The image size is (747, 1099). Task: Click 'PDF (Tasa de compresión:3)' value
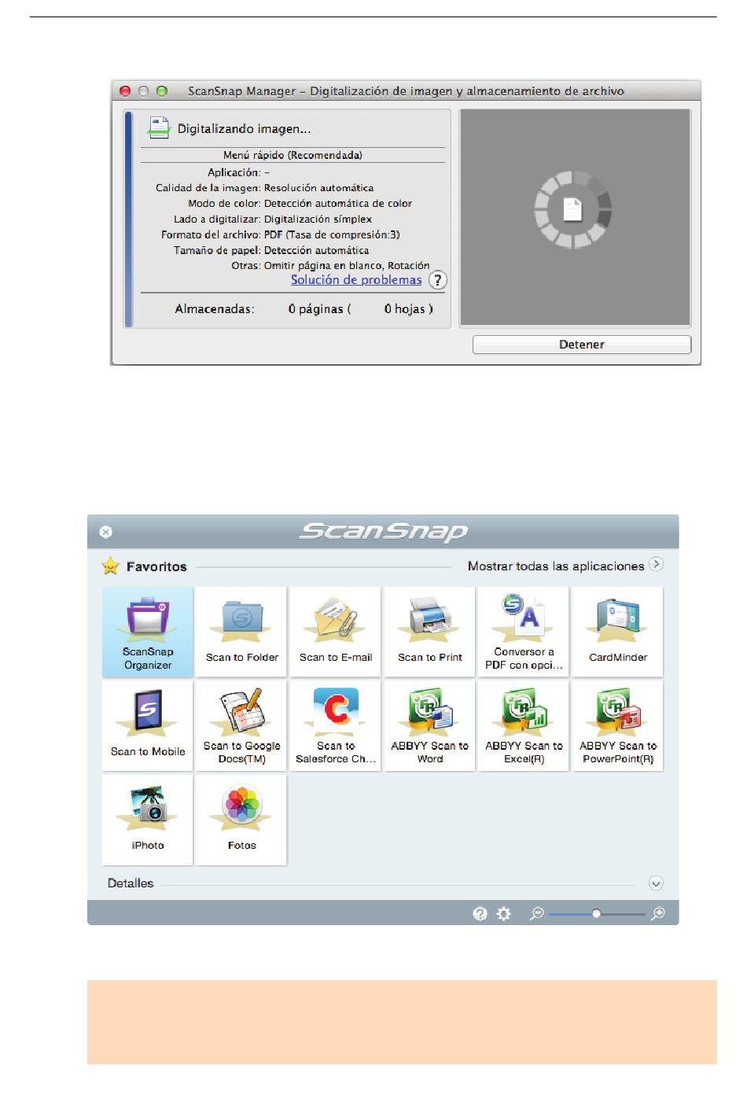point(332,234)
